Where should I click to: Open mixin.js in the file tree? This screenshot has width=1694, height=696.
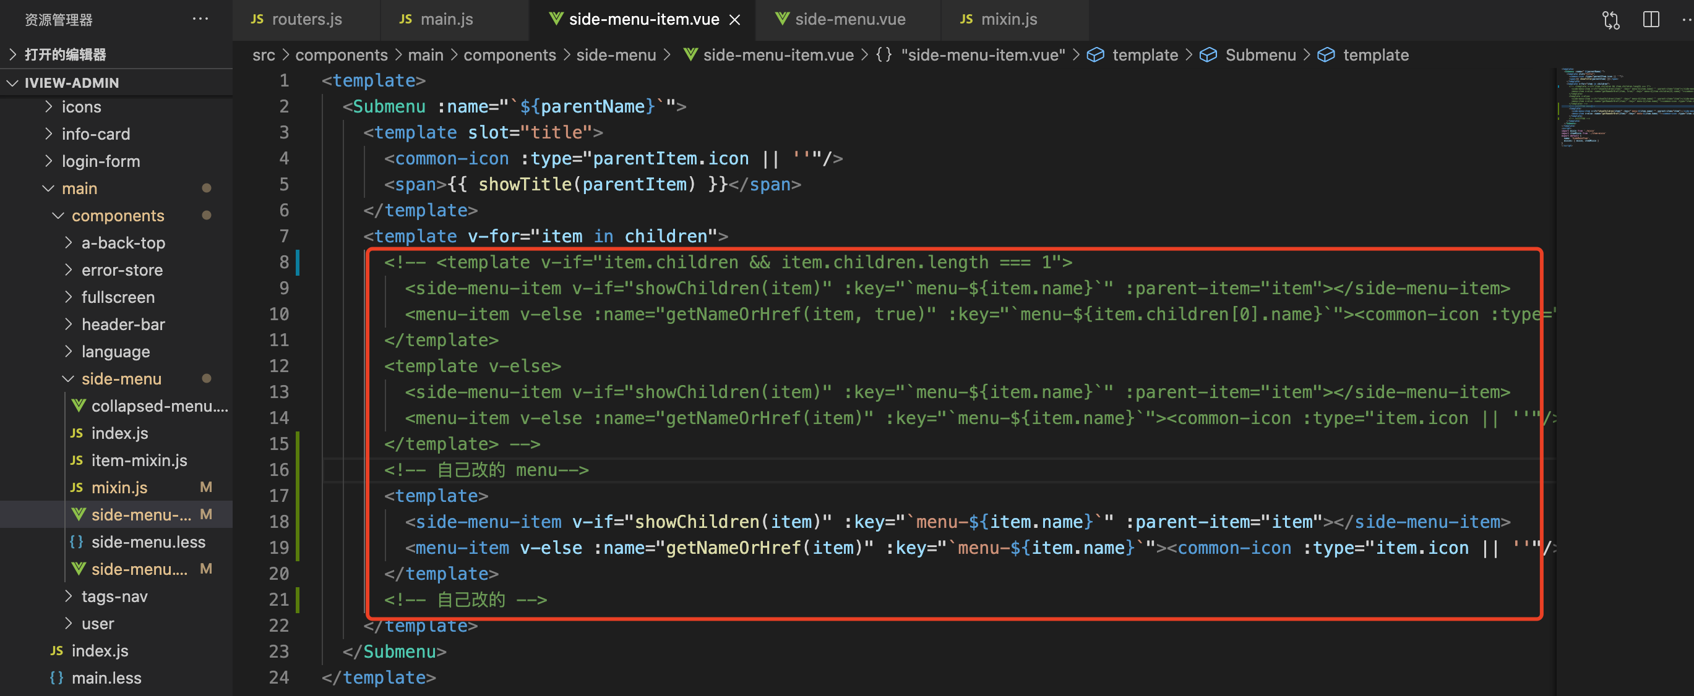(119, 487)
